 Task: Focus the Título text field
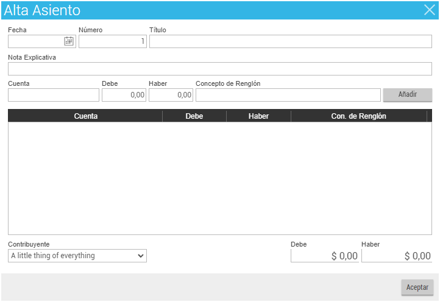pos(290,41)
